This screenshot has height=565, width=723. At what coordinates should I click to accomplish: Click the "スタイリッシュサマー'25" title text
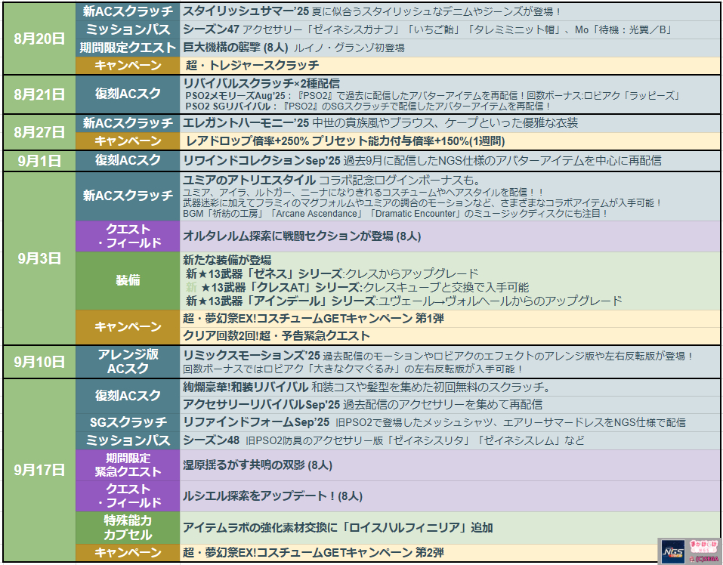[x=246, y=11]
